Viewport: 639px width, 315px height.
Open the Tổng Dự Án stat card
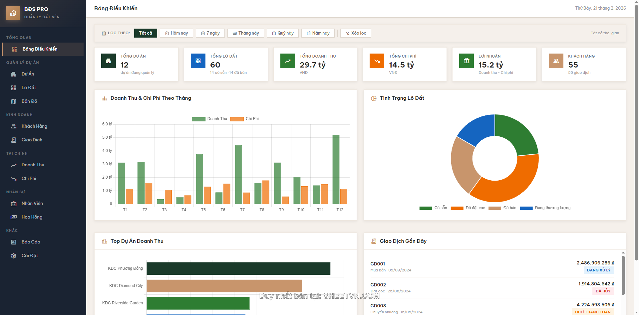click(136, 64)
